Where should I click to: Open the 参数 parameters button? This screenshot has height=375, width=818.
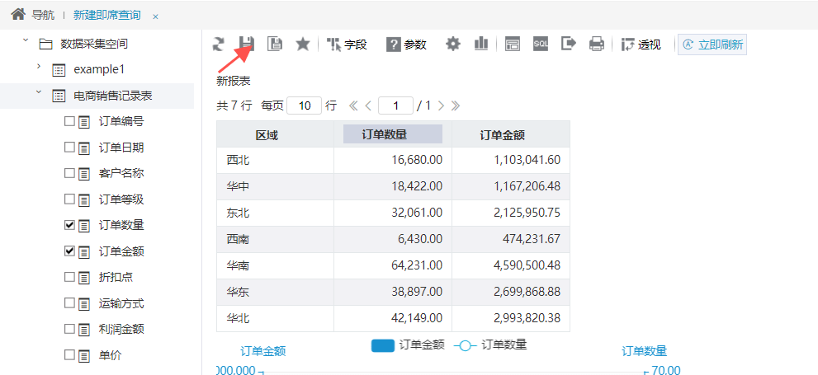click(x=406, y=45)
